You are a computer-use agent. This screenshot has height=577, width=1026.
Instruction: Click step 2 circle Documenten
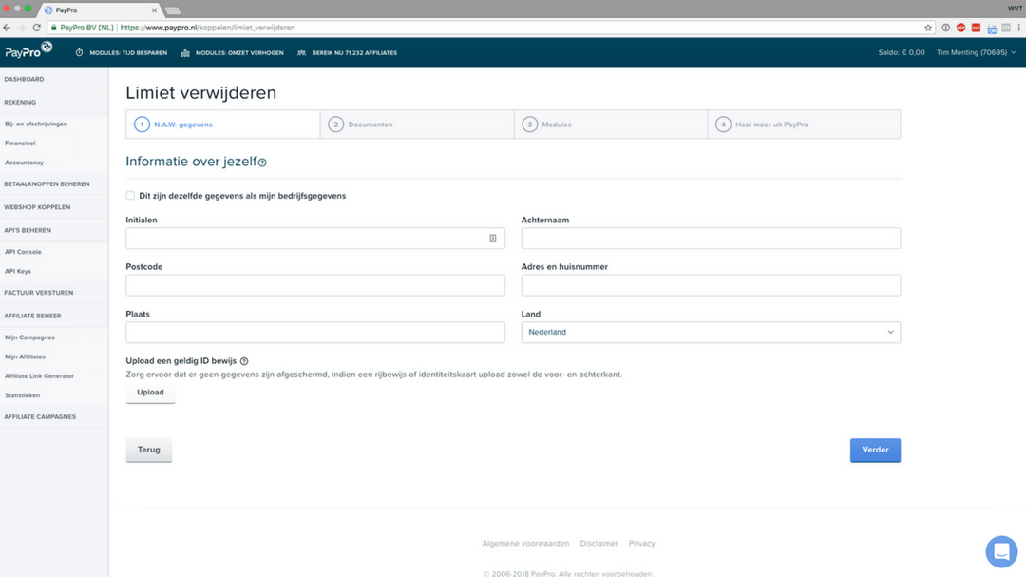pyautogui.click(x=335, y=125)
